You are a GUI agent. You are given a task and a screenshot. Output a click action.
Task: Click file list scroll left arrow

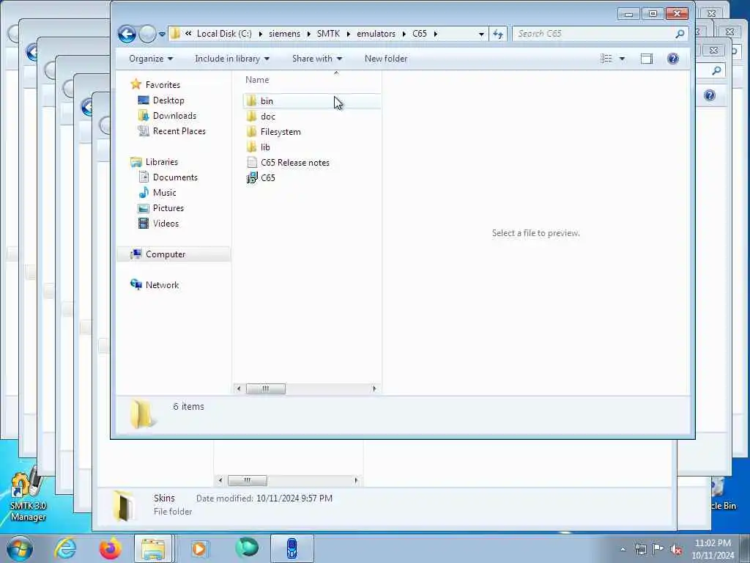coord(239,389)
